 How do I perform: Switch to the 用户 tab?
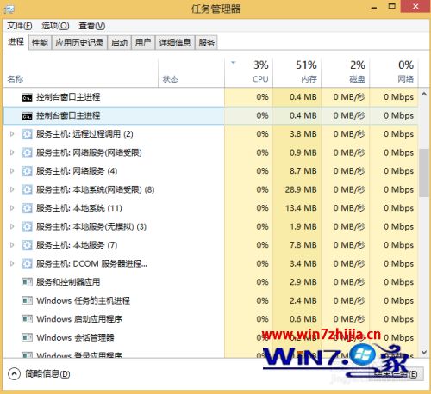pos(143,43)
